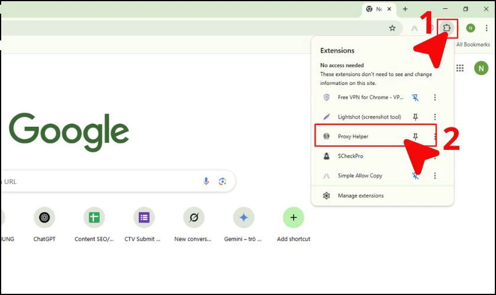Open the Google apps grid

(x=460, y=68)
